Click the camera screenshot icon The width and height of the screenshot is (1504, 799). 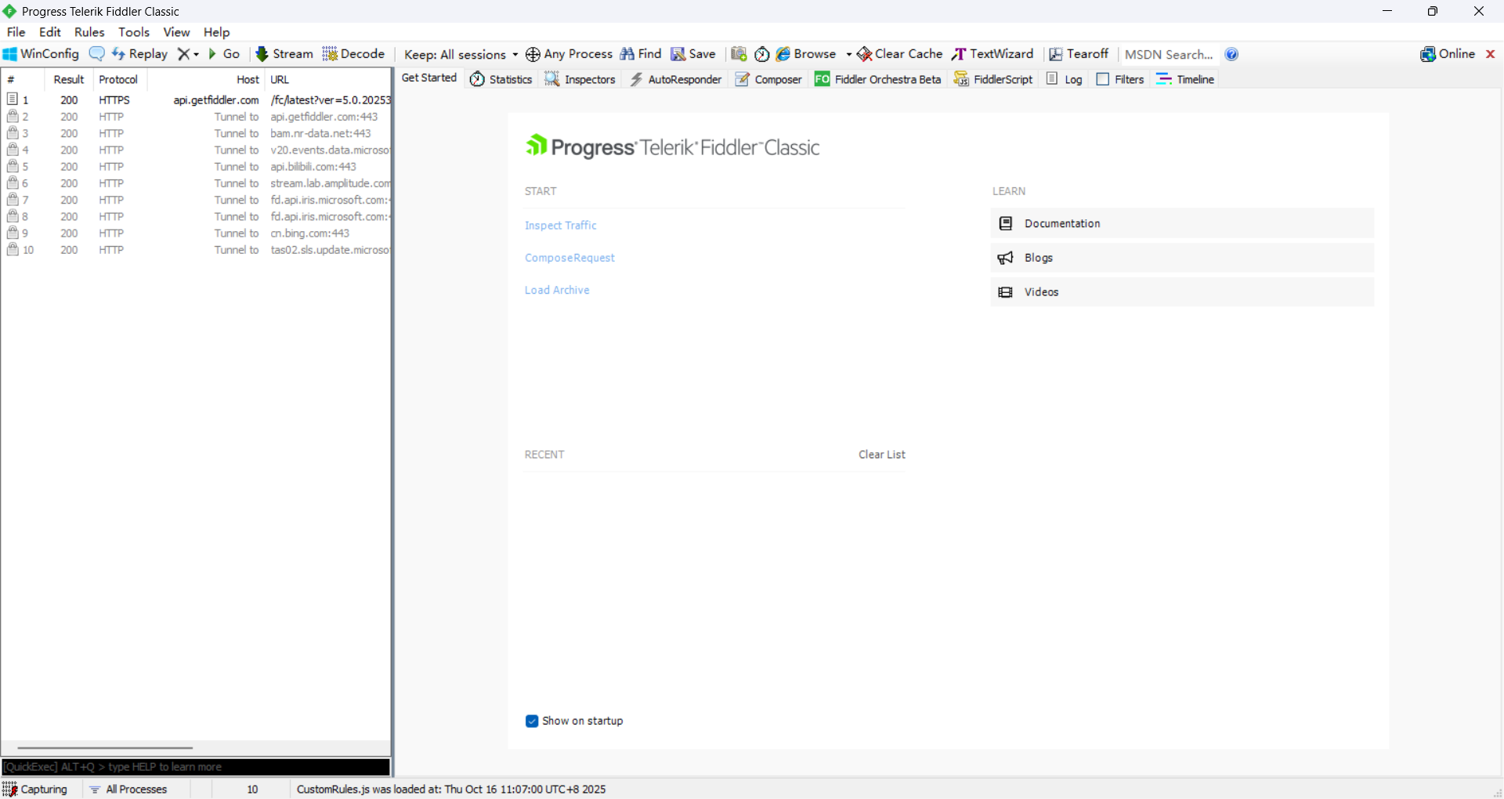739,54
